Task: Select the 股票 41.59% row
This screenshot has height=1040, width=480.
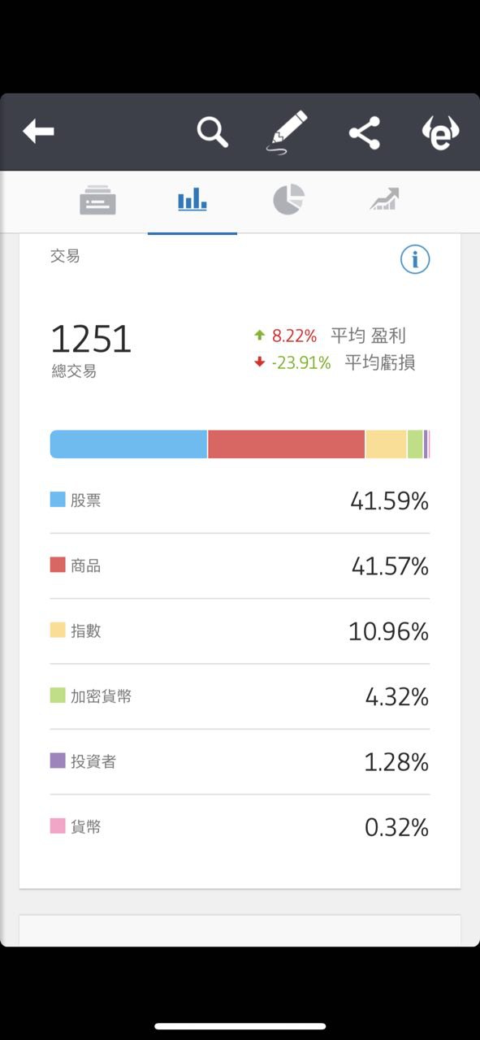Action: [x=240, y=501]
